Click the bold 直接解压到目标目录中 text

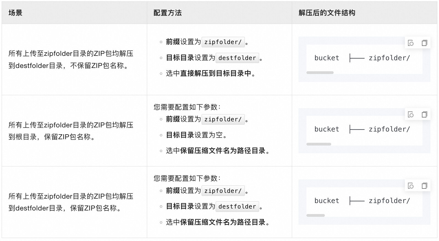(216, 73)
